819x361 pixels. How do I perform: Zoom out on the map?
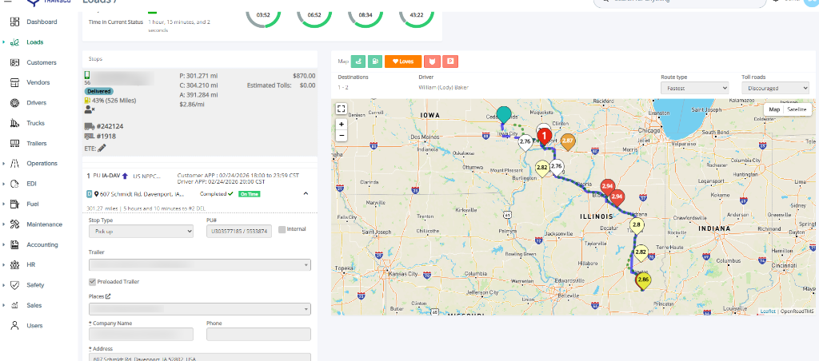tap(341, 136)
